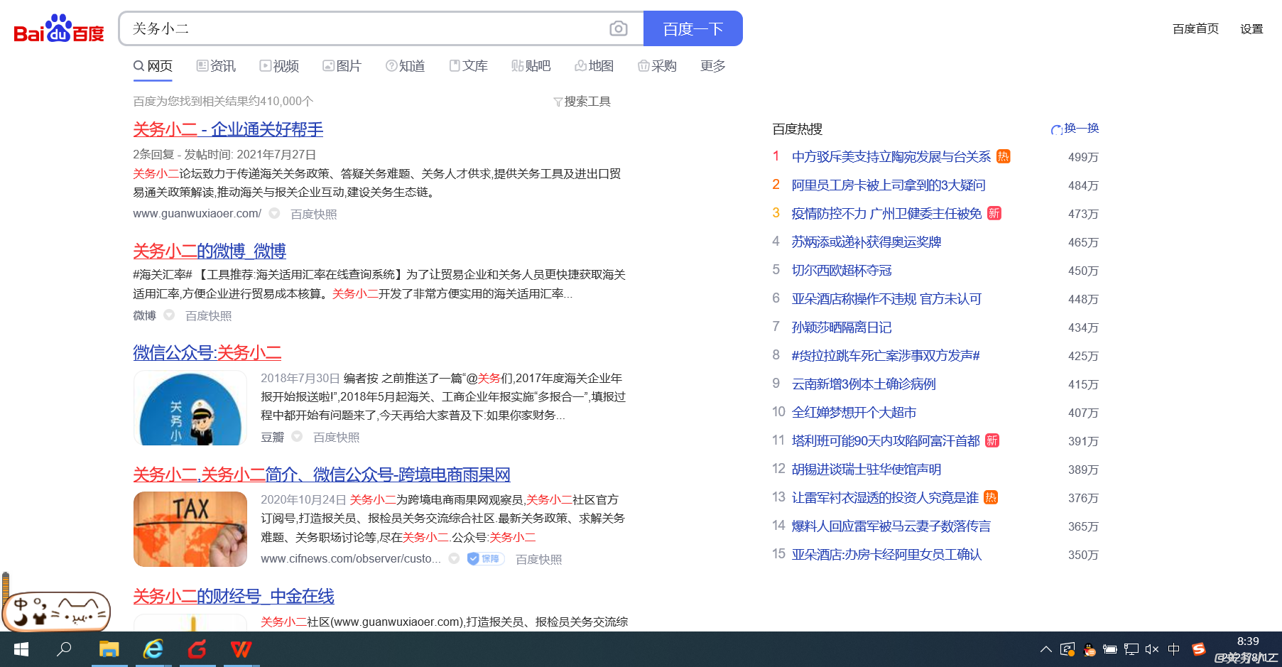Open 百度快照 for guanwuxiaoer.com result
This screenshot has height=667, width=1282.
(x=314, y=214)
